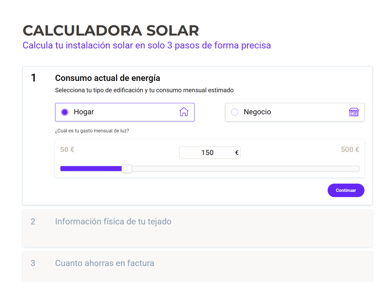Image resolution: width=385 pixels, height=282 pixels.
Task: Click the CALCULADORA SOLAR title
Action: tap(111, 31)
